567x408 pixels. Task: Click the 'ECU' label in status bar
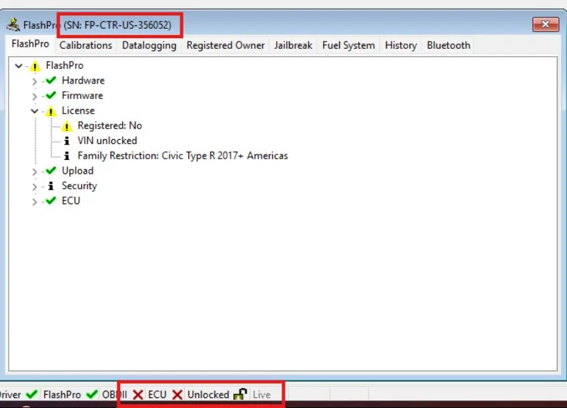point(157,395)
